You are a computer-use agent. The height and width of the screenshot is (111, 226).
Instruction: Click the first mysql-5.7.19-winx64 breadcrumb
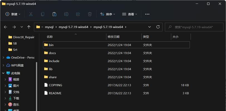73,27
